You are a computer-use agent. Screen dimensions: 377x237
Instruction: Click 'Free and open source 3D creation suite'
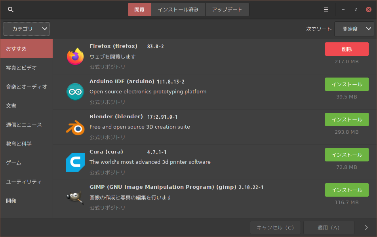[140, 127]
